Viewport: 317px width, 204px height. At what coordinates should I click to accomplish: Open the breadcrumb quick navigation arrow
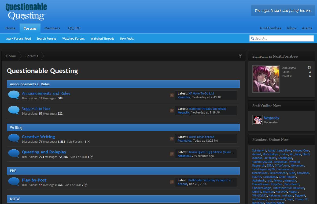coord(240,56)
